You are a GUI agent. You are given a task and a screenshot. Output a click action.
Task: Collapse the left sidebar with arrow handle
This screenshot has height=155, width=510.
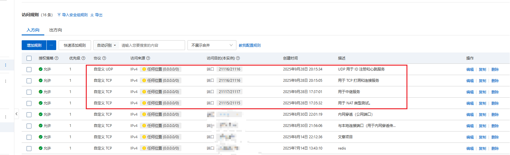(x=16, y=114)
